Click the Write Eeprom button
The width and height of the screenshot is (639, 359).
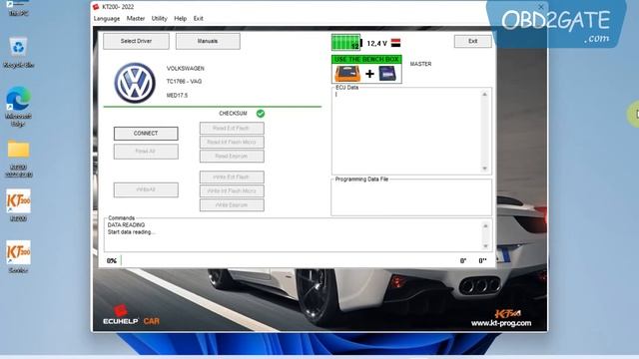tap(232, 205)
